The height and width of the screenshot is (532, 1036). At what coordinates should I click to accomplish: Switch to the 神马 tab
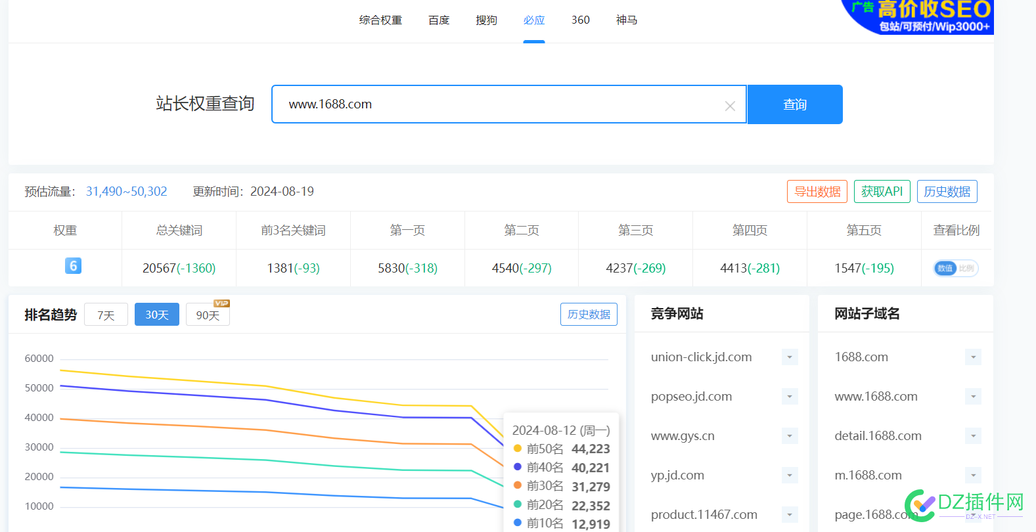pyautogui.click(x=627, y=20)
